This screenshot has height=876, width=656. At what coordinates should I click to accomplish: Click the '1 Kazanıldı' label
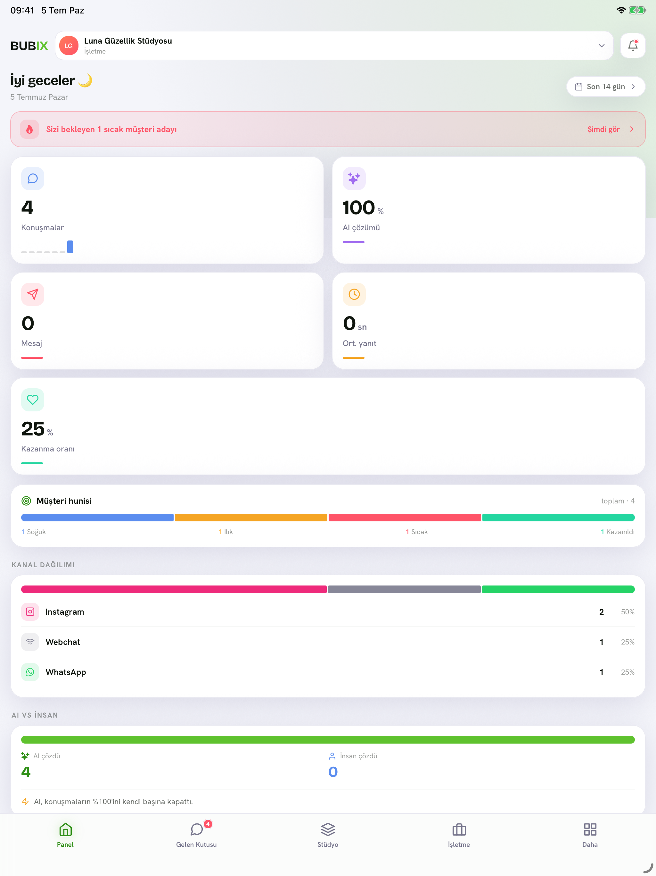(x=618, y=532)
